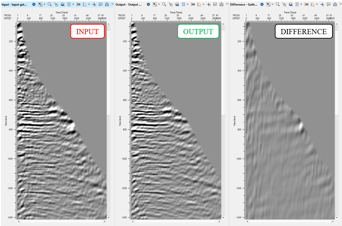342x226 pixels.
Task: Click the magnifier zoom tool in Input panel
Action: click(50, 4)
